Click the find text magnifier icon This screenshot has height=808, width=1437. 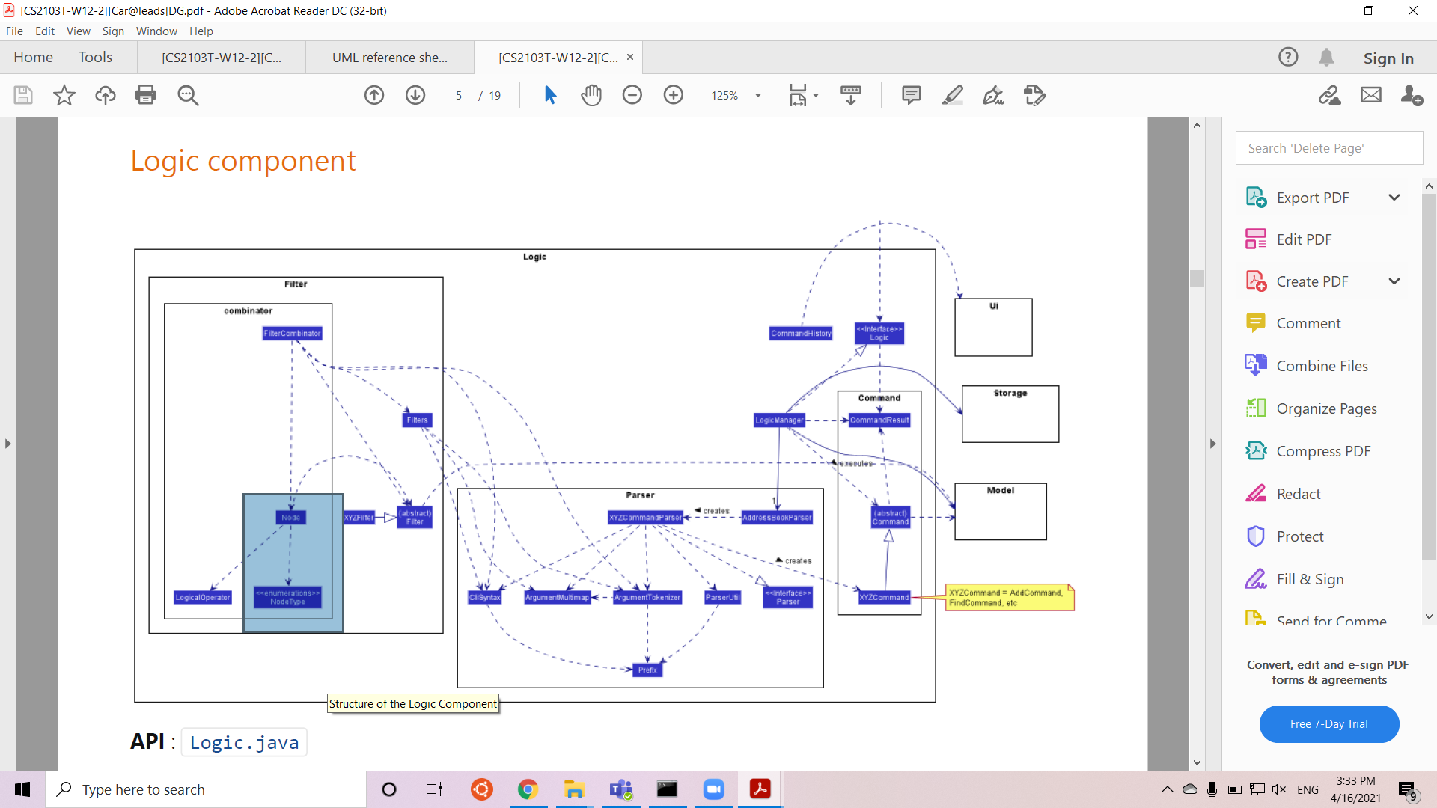[188, 95]
